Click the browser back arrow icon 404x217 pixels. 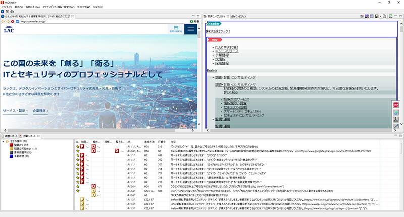pos(3,21)
